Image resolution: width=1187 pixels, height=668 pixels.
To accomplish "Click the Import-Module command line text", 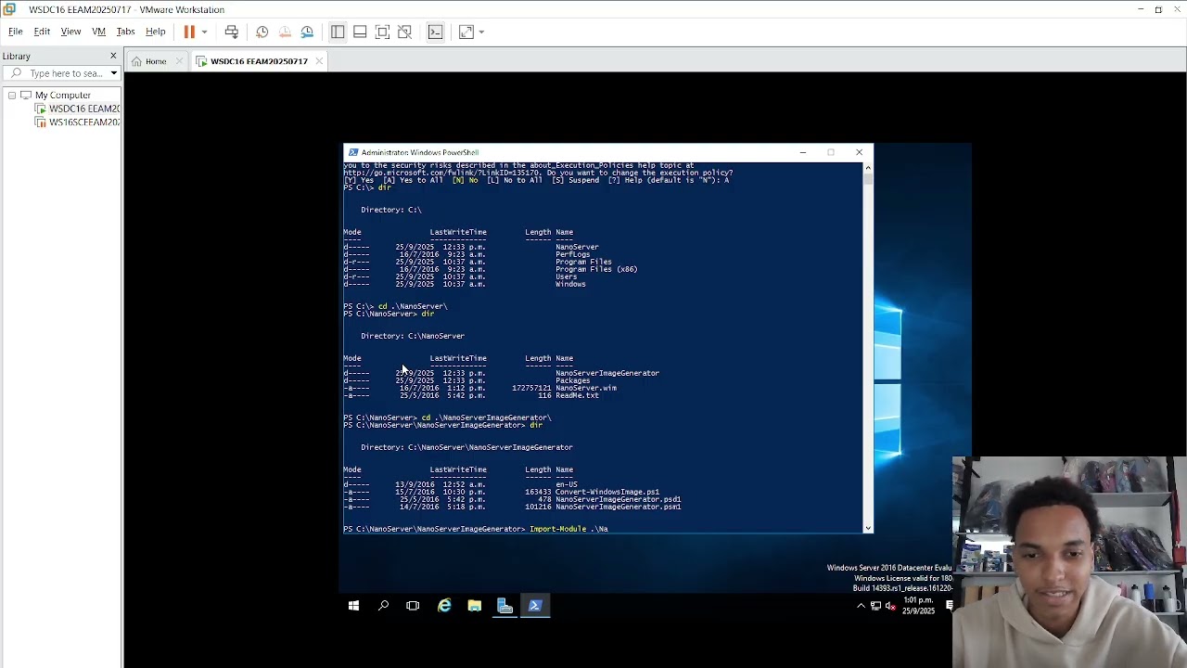I will 568,529.
